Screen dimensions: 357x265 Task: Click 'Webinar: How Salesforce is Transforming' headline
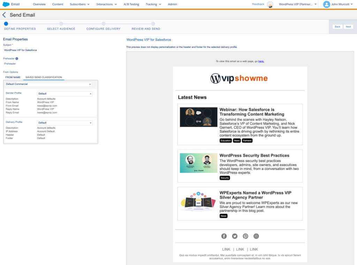point(252,112)
